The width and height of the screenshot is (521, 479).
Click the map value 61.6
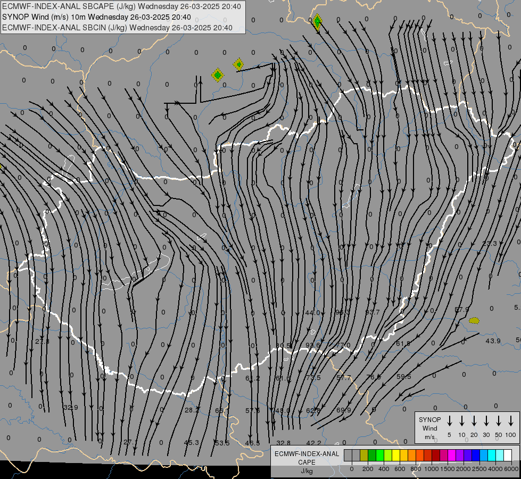283,378
